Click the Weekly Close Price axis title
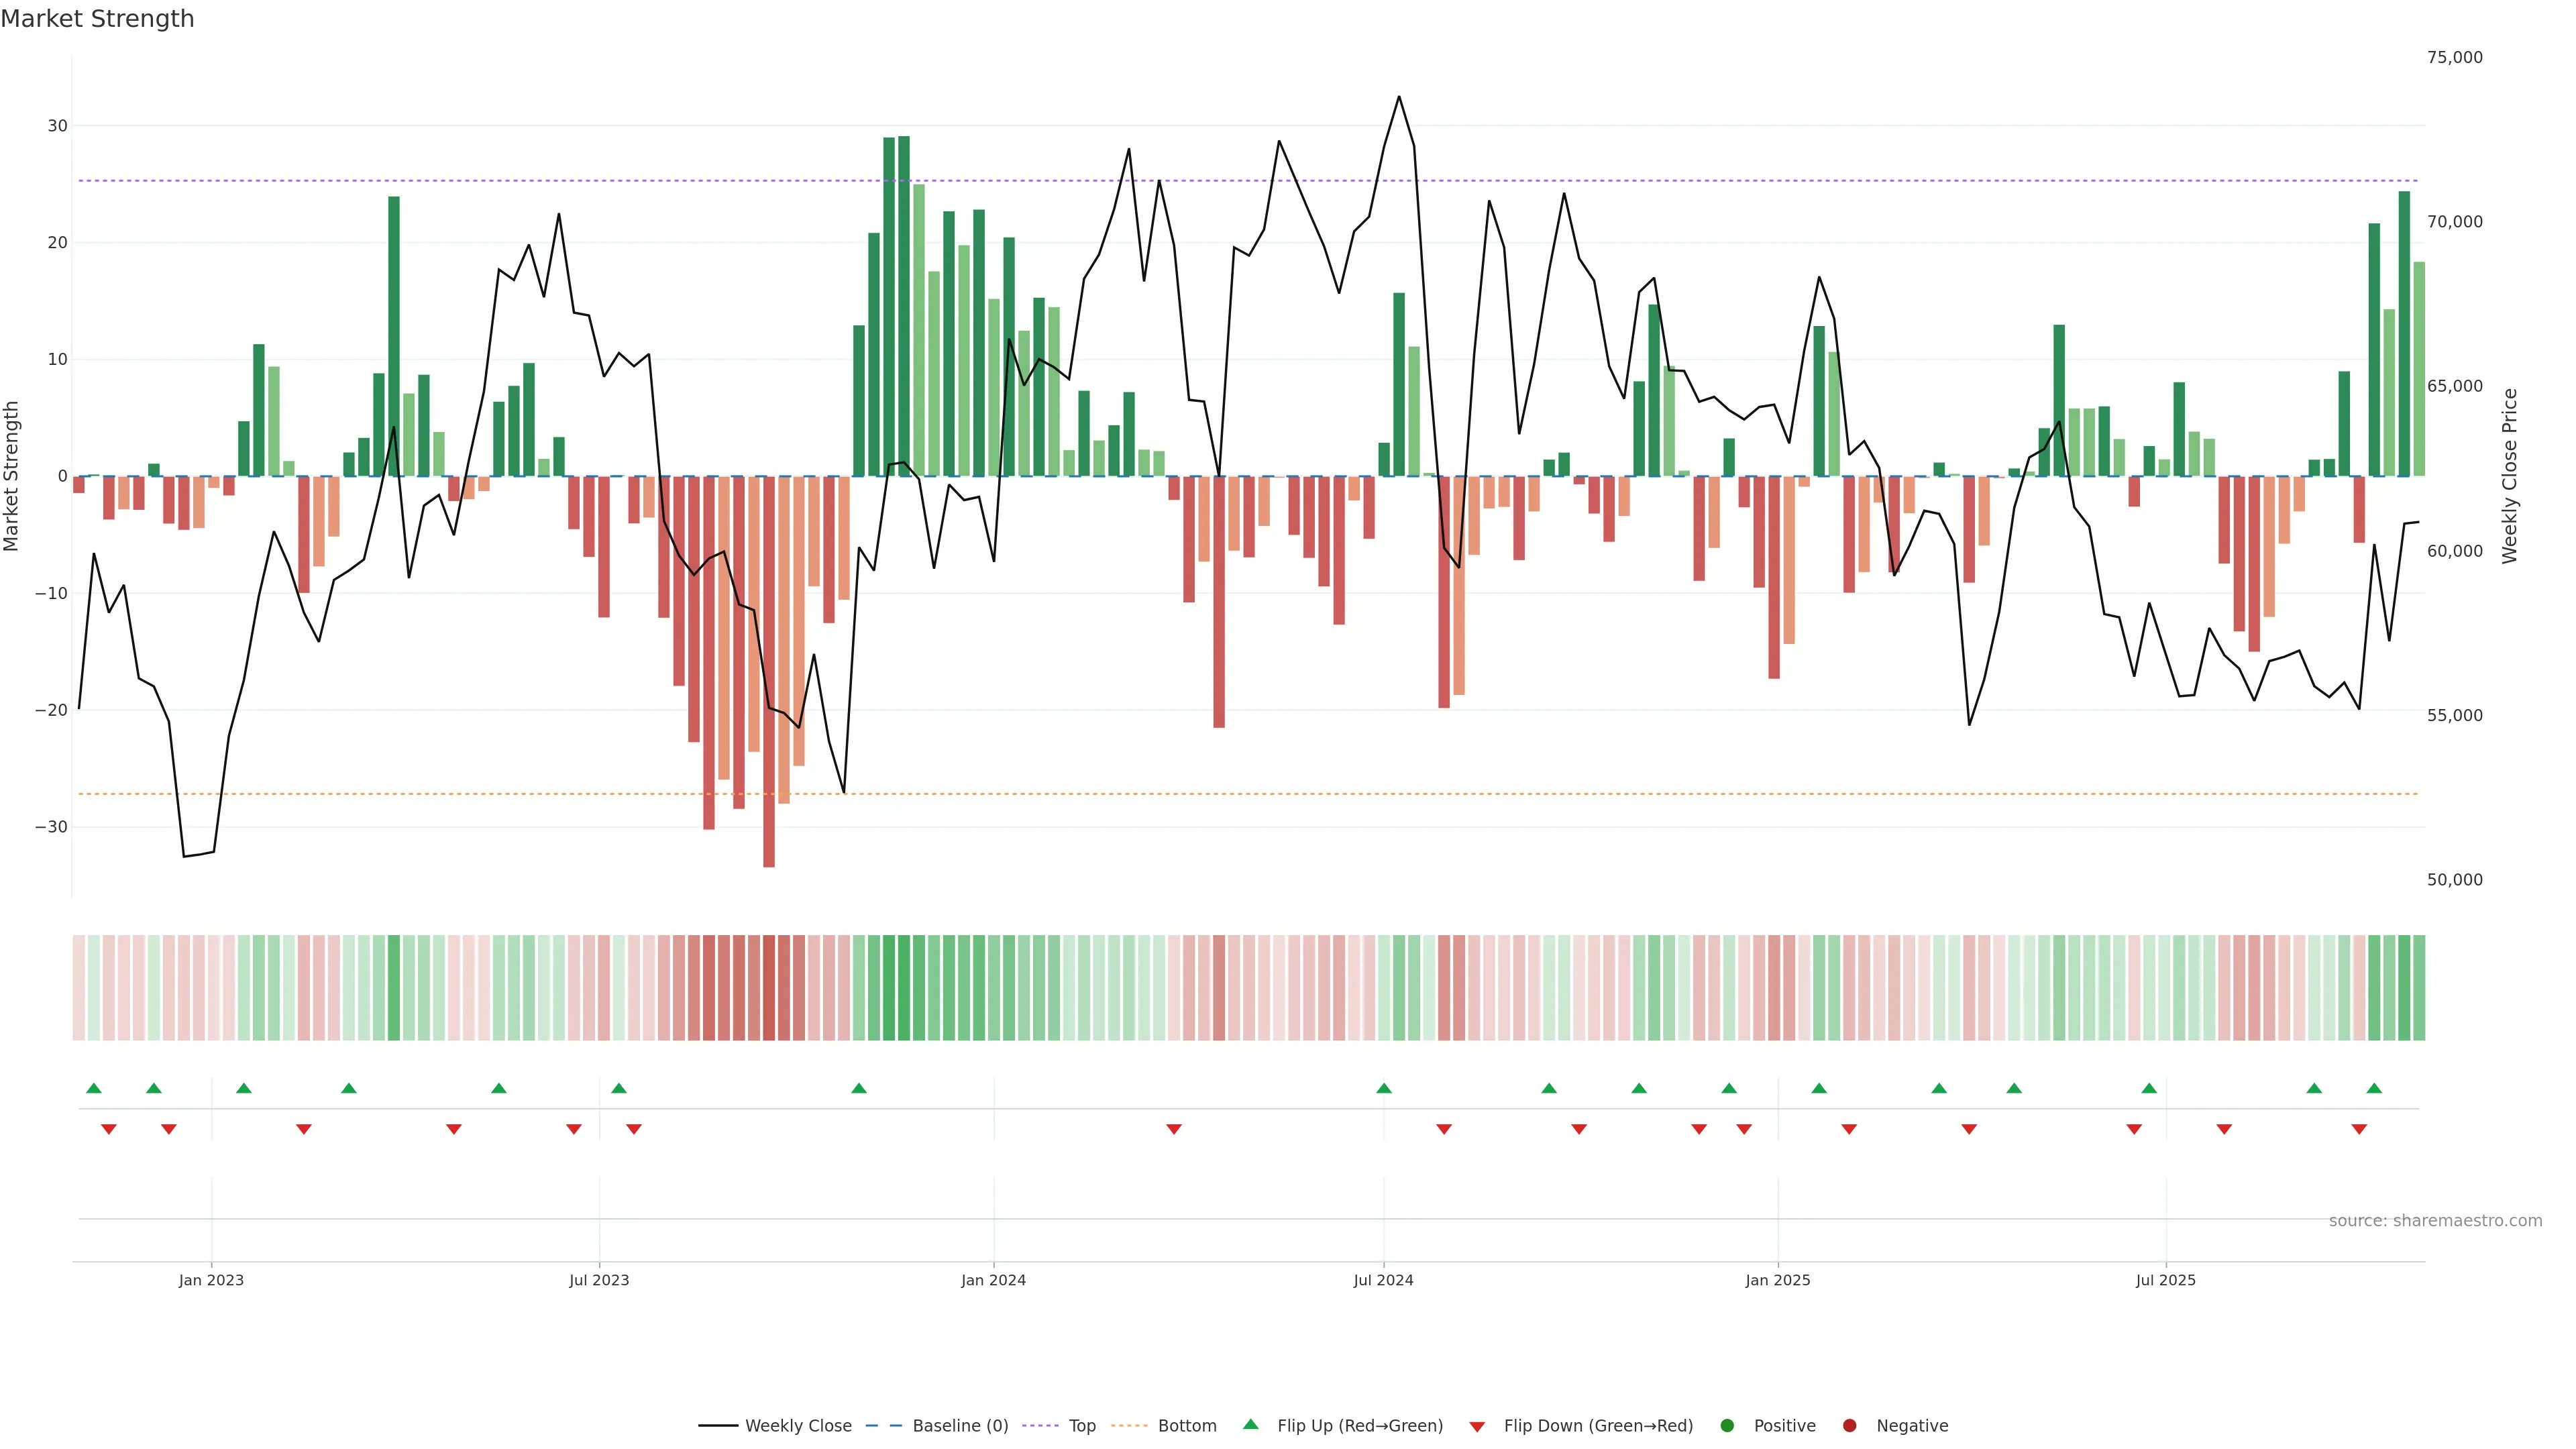Screen dimensions: 2576x1449 2509,476
